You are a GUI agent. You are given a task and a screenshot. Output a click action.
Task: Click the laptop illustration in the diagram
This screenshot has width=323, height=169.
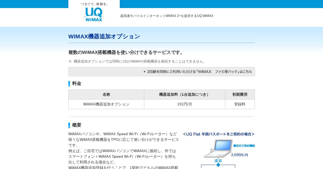tap(218, 148)
